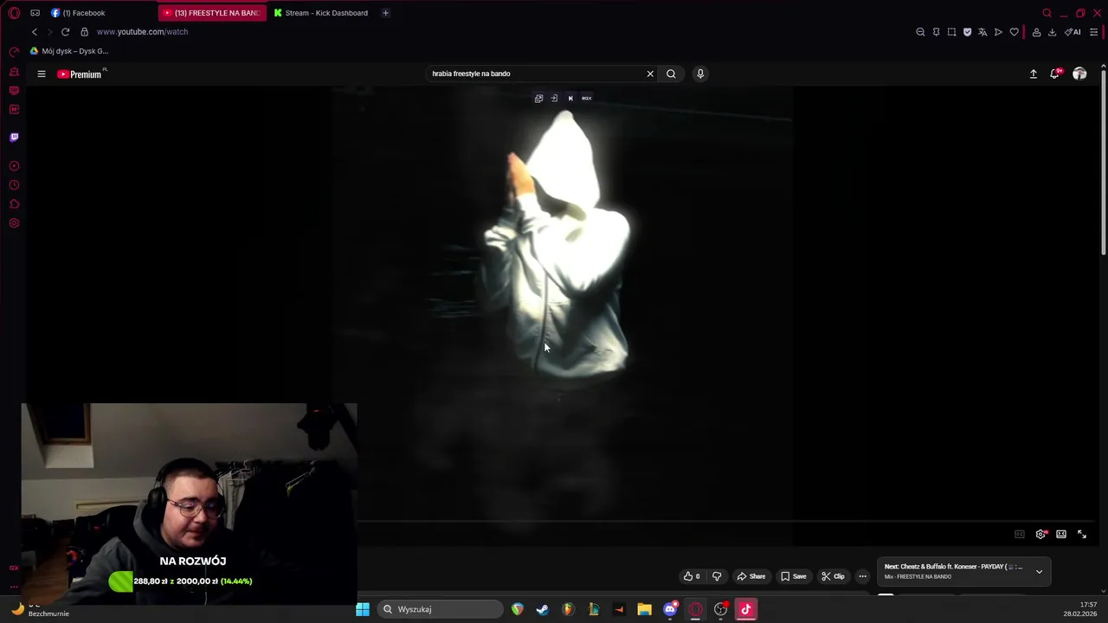Image resolution: width=1108 pixels, height=623 pixels.
Task: Open the send arrow icon in address bar
Action: tap(998, 32)
